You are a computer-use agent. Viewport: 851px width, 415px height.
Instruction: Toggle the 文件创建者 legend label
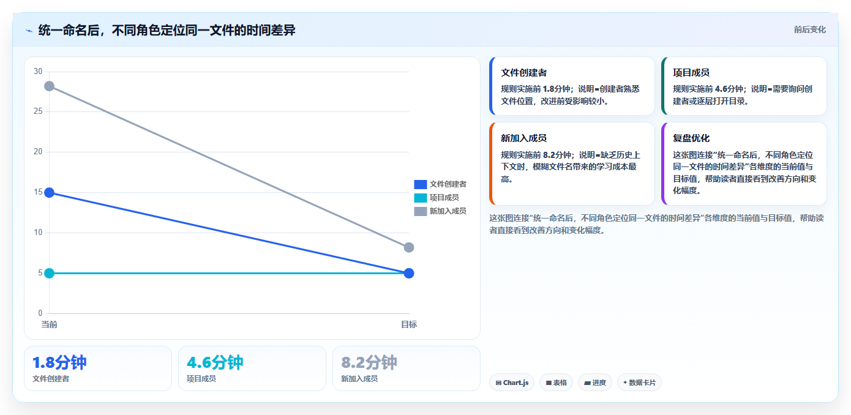coord(448,184)
